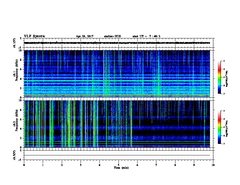Click tick label "9" on the Time axis
240x185 pixels.
pos(194,165)
